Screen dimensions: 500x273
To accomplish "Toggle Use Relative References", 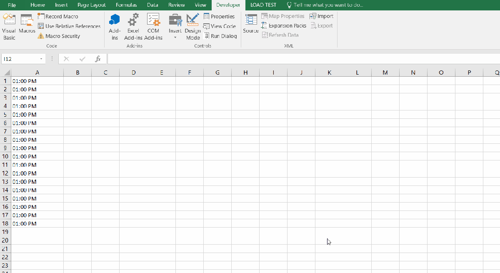I will pos(69,26).
